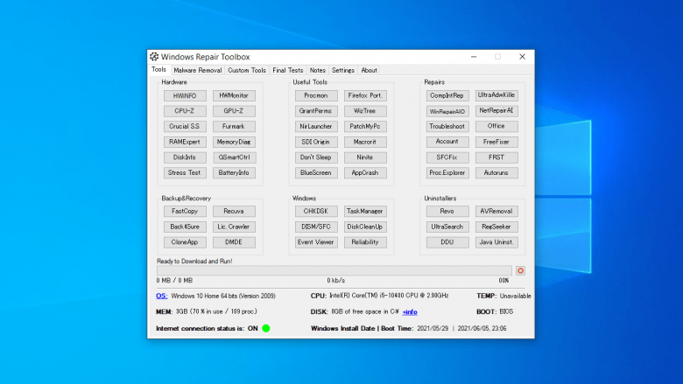Image resolution: width=683 pixels, height=384 pixels.
Task: Open WizTree
Action: tap(365, 111)
